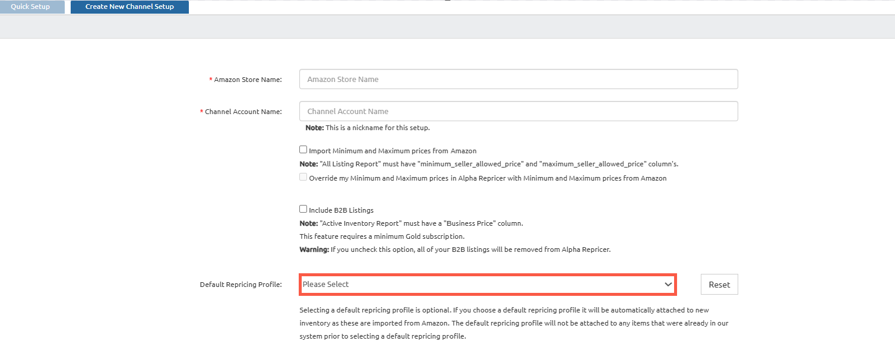
Task: Click the Amazon Store Name input field
Action: (518, 79)
